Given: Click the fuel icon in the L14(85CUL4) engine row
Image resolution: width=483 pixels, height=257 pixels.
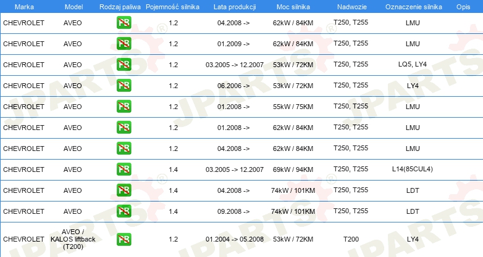Looking at the screenshot, I should pyautogui.click(x=124, y=169).
